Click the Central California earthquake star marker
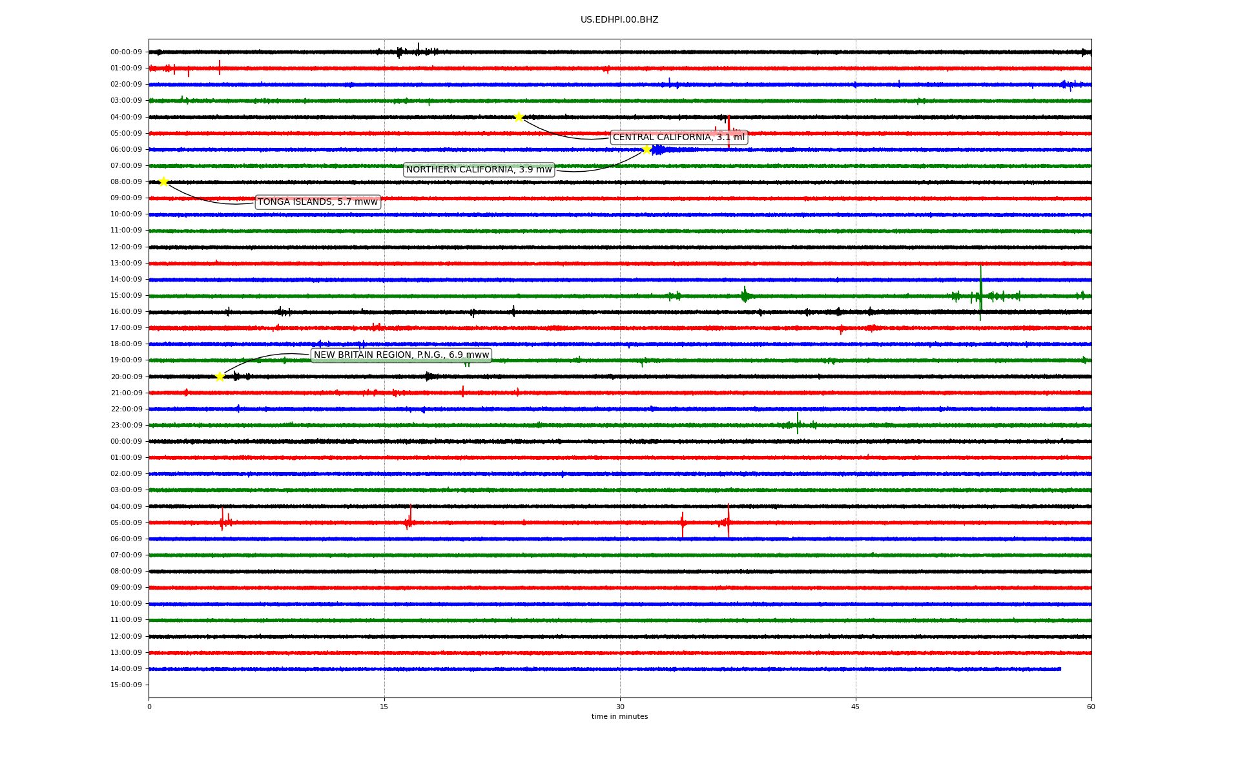Image resolution: width=1240 pixels, height=775 pixels. (x=519, y=117)
